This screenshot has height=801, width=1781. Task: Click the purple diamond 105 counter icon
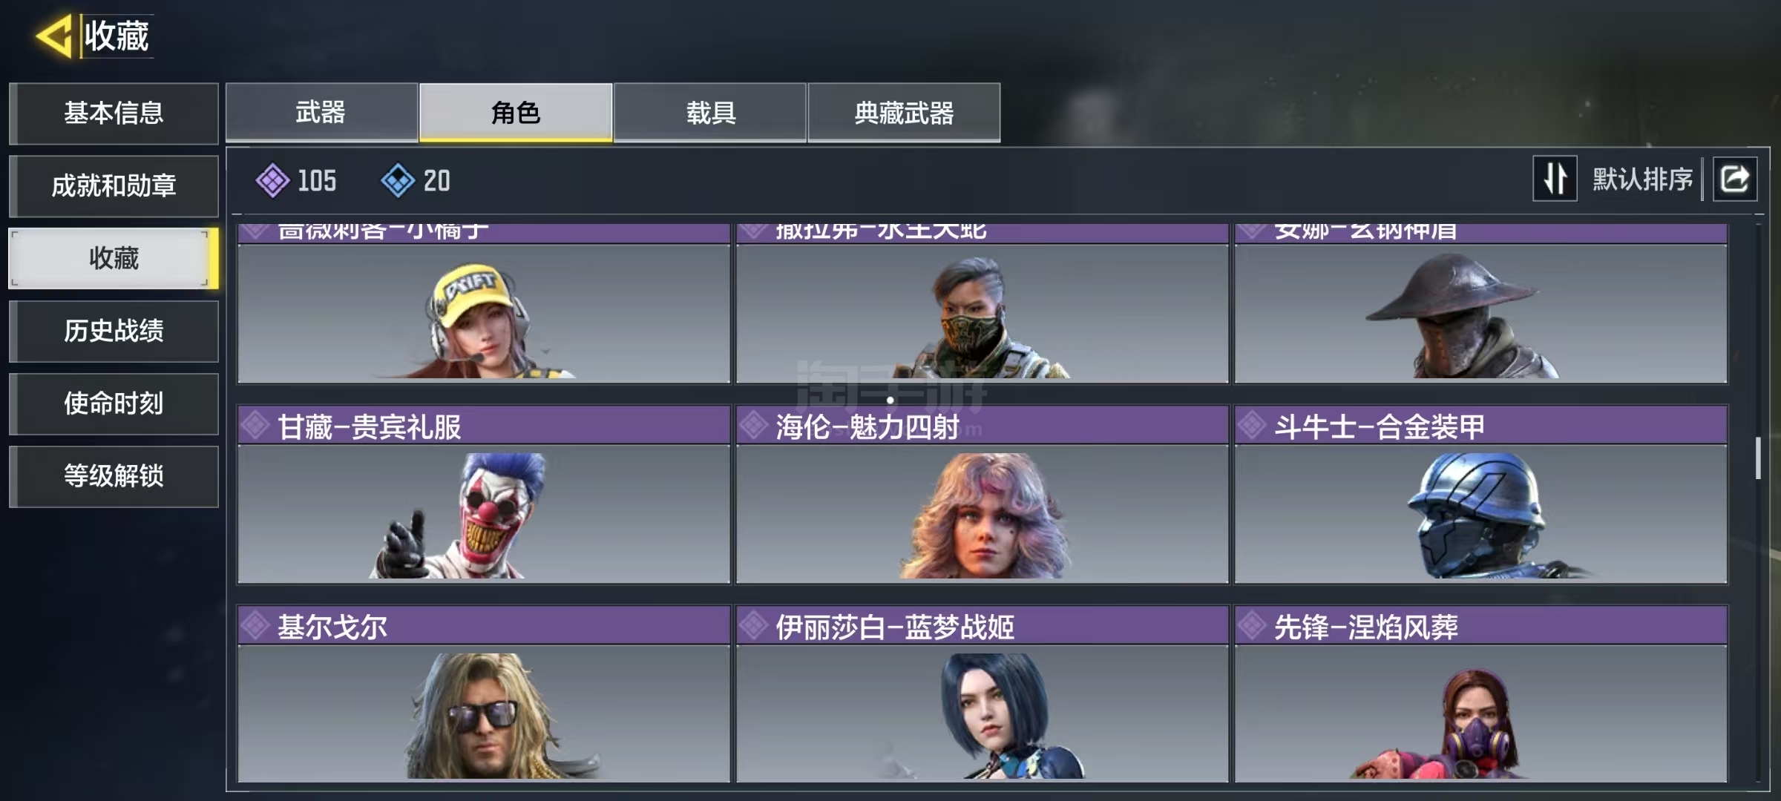click(272, 180)
